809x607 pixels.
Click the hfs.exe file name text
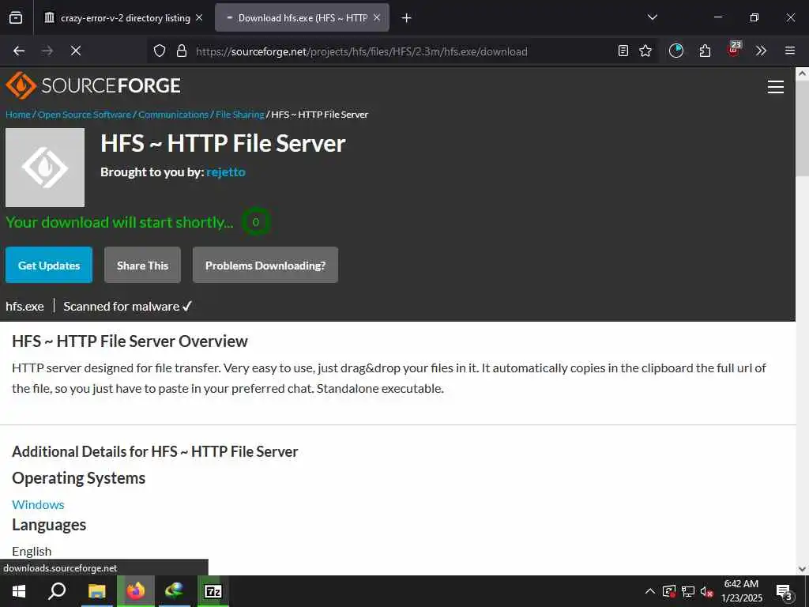click(24, 307)
